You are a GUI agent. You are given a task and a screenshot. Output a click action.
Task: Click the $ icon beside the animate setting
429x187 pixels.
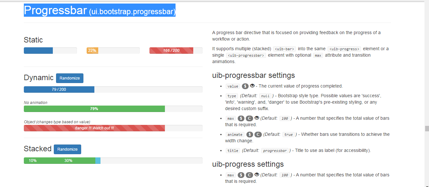pos(250,134)
